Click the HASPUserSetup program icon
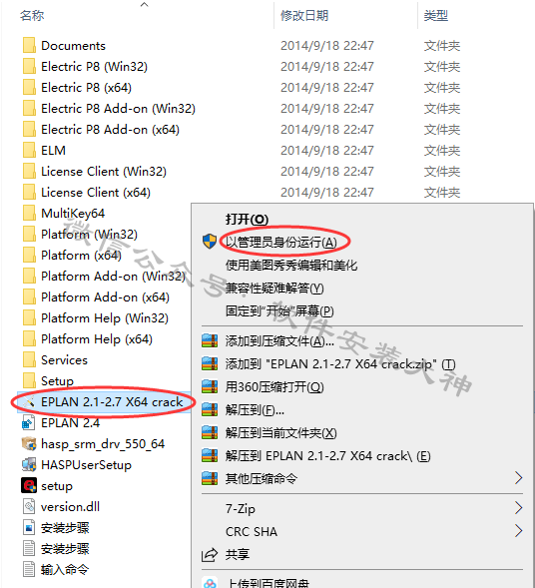535x588 pixels. pyautogui.click(x=29, y=464)
